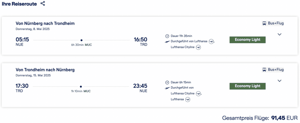This screenshot has height=123, width=300.
Task: Click the 'Von Trondheim nach Nürnberg' heading
Action: [45, 70]
